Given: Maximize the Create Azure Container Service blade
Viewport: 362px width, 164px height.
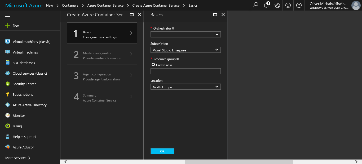Looking at the screenshot, I should point(132,15).
